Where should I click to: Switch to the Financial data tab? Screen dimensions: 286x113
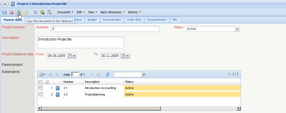click(x=112, y=20)
